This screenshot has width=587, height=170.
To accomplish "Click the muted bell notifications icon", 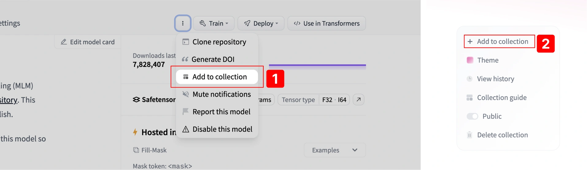I will [x=186, y=94].
